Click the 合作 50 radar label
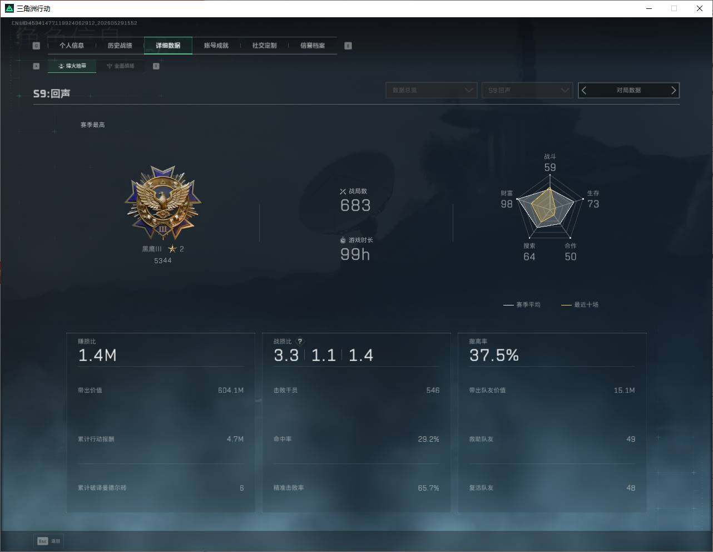 point(571,252)
